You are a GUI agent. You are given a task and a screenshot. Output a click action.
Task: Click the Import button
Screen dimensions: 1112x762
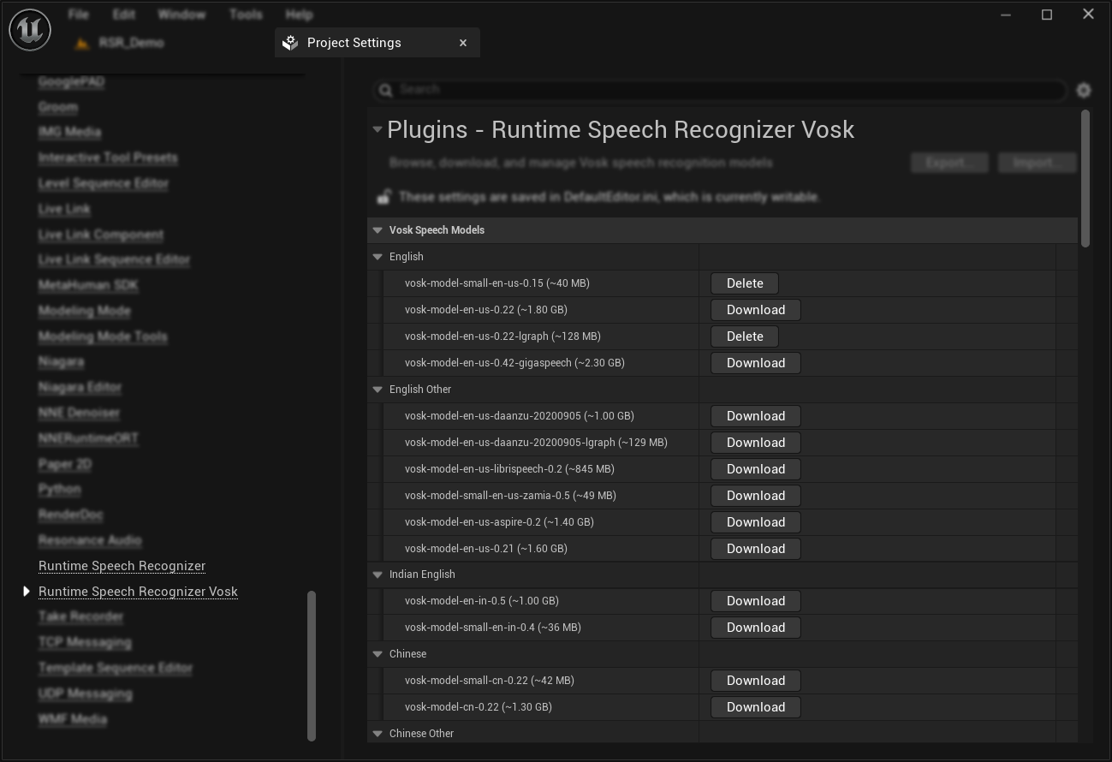coord(1037,163)
